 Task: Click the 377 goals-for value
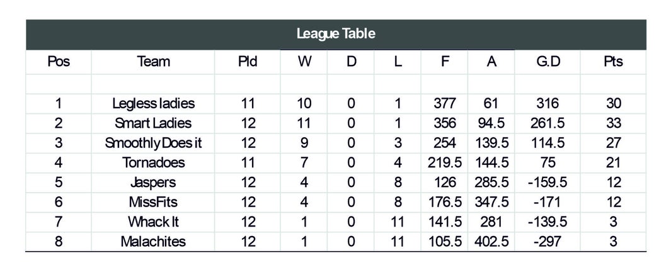(445, 103)
